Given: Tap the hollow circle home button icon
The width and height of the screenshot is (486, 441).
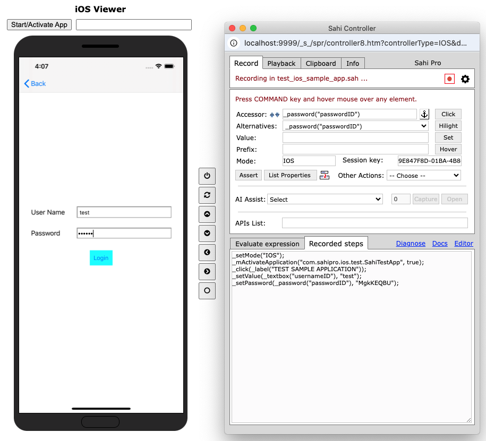Looking at the screenshot, I should point(207,291).
